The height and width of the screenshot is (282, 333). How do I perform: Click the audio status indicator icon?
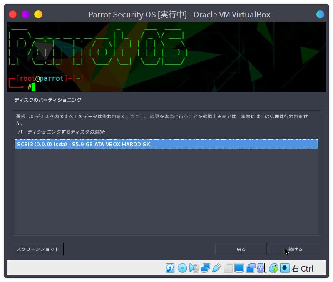192,268
